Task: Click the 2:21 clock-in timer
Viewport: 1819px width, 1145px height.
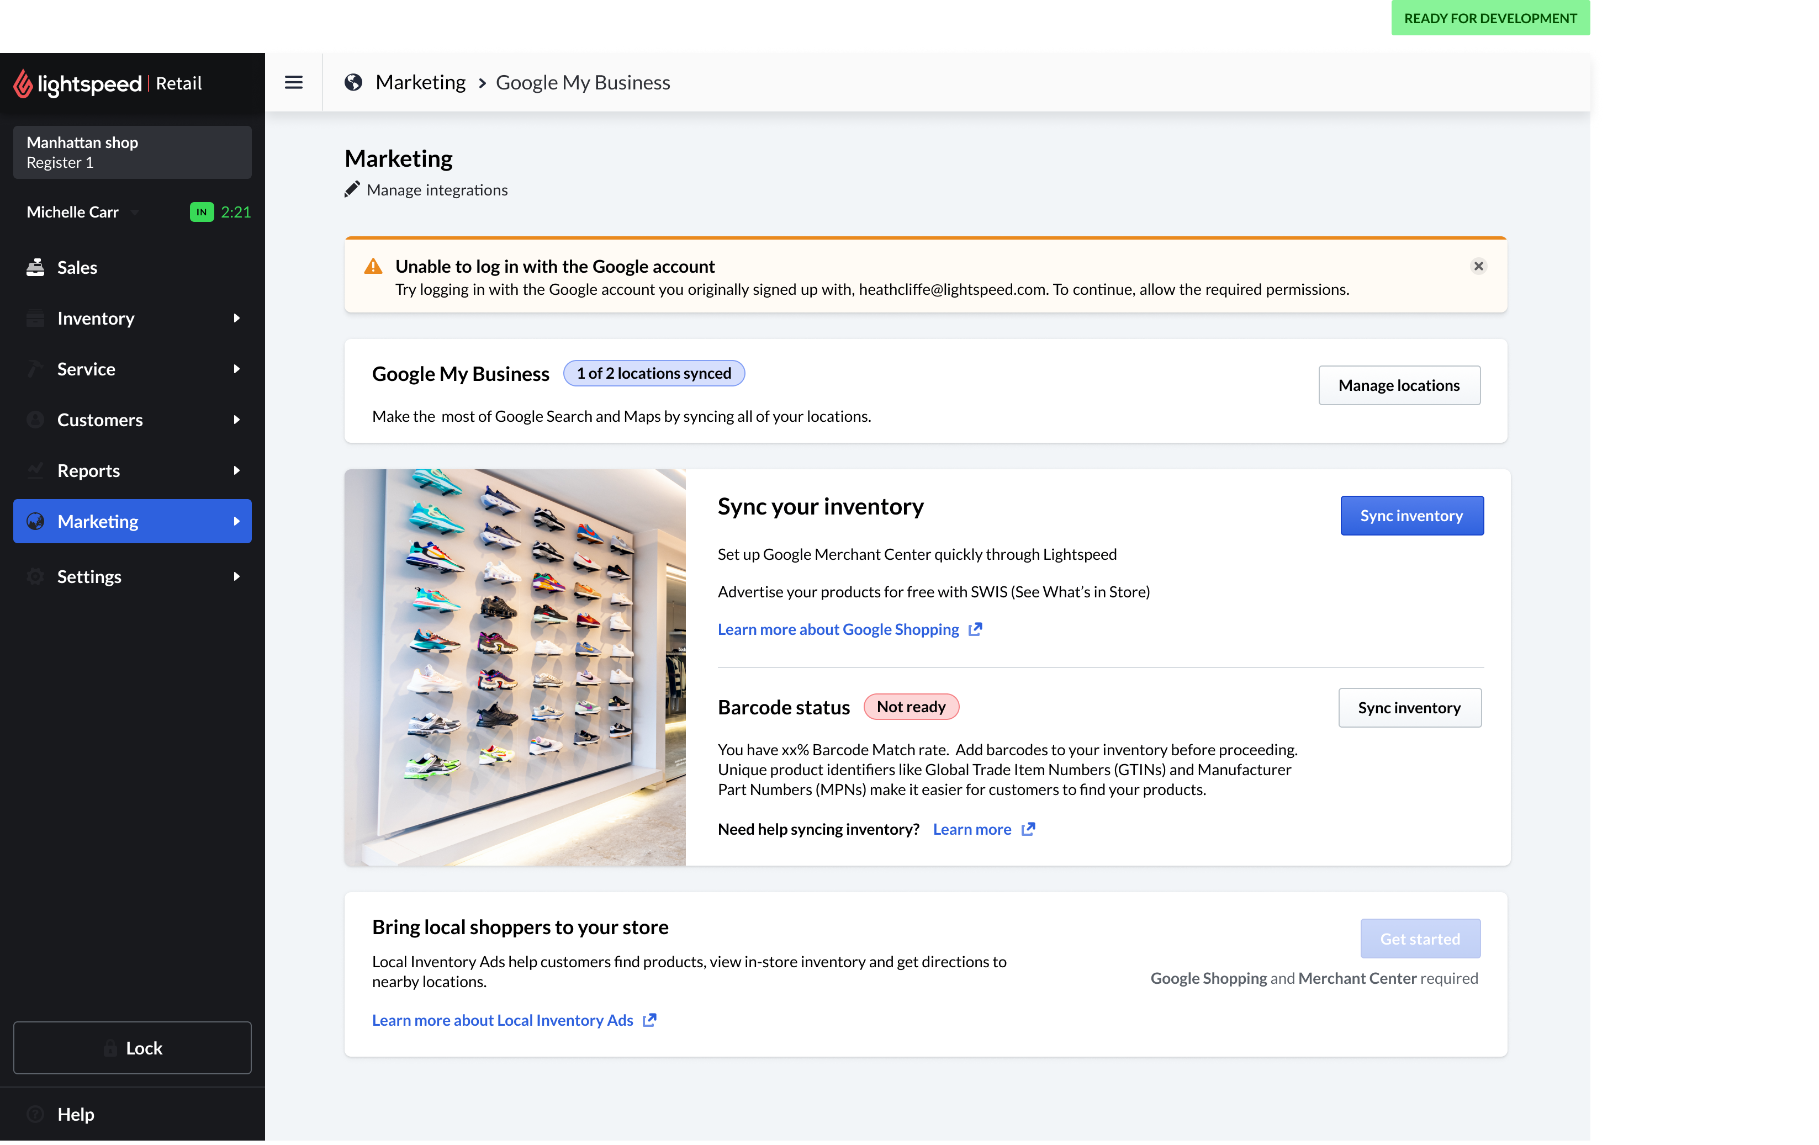Action: [x=236, y=212]
